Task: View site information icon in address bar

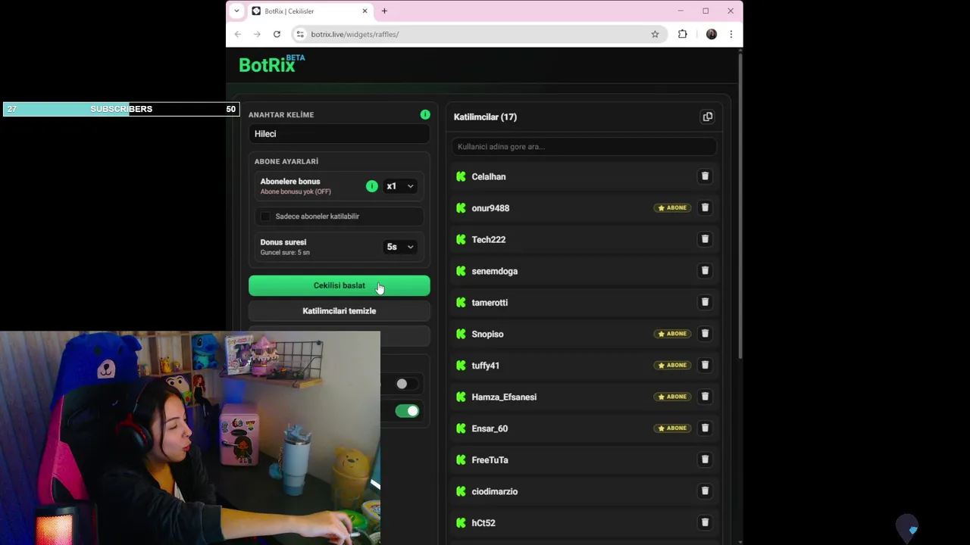Action: [300, 34]
